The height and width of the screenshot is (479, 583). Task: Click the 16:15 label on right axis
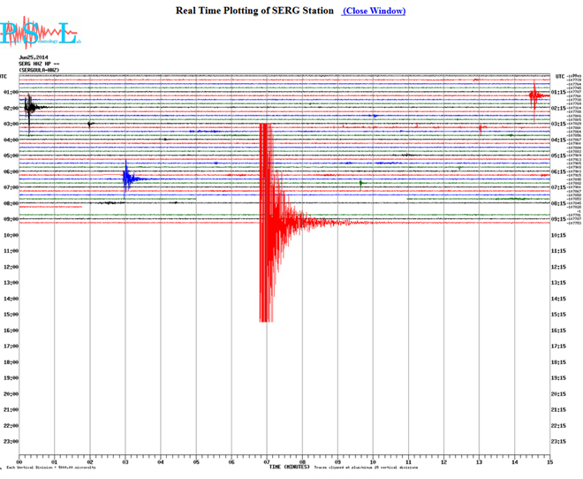[558, 331]
